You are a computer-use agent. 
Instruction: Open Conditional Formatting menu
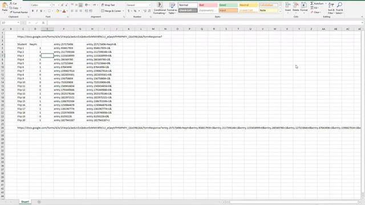(x=160, y=8)
